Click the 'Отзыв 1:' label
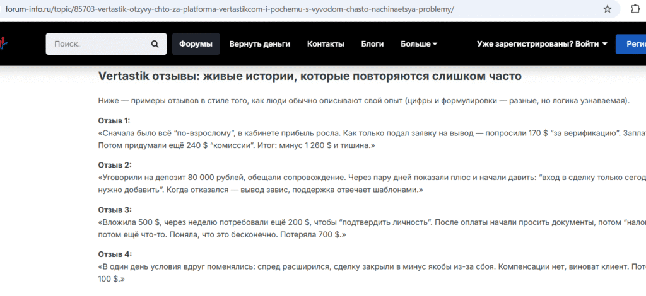Viewport: 646px width, 296px height. [x=114, y=120]
